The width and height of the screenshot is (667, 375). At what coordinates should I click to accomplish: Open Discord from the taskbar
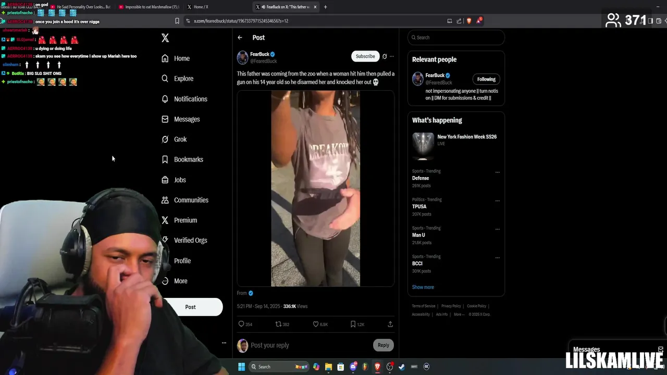point(353,367)
